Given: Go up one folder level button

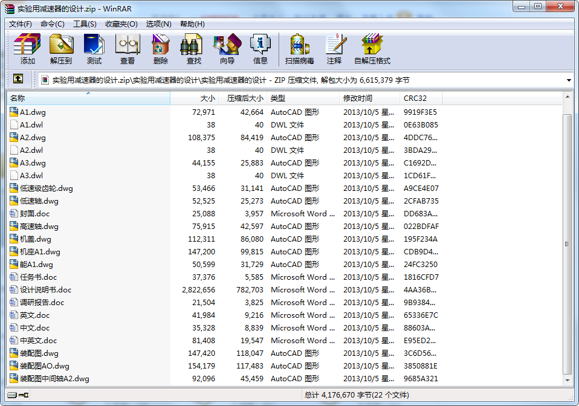Looking at the screenshot, I should pos(18,79).
